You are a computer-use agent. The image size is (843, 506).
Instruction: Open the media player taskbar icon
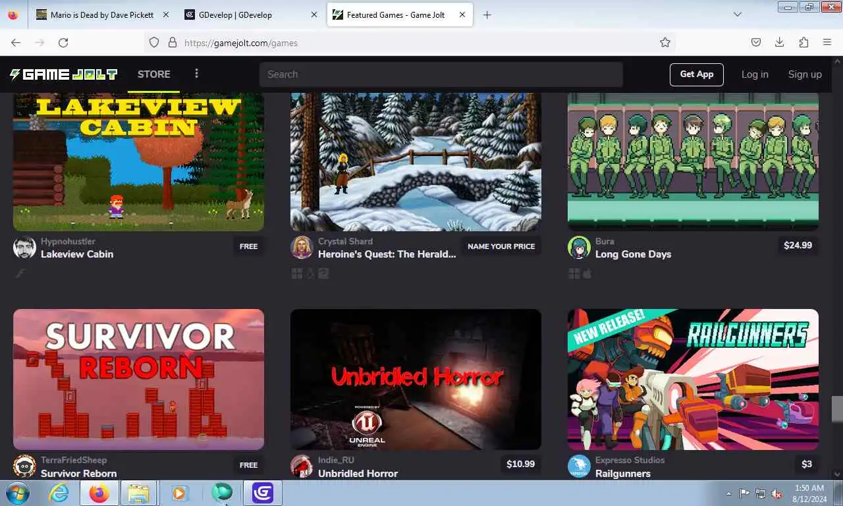tap(179, 493)
